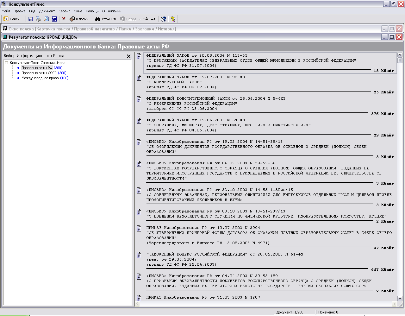
Task: Click the Export to Word icon
Action: click(x=54, y=19)
